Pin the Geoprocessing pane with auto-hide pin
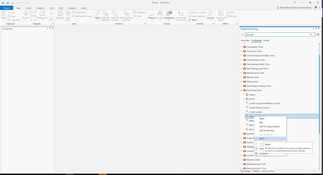Image resolution: width=323 pixels, height=175 pixels. click(316, 29)
